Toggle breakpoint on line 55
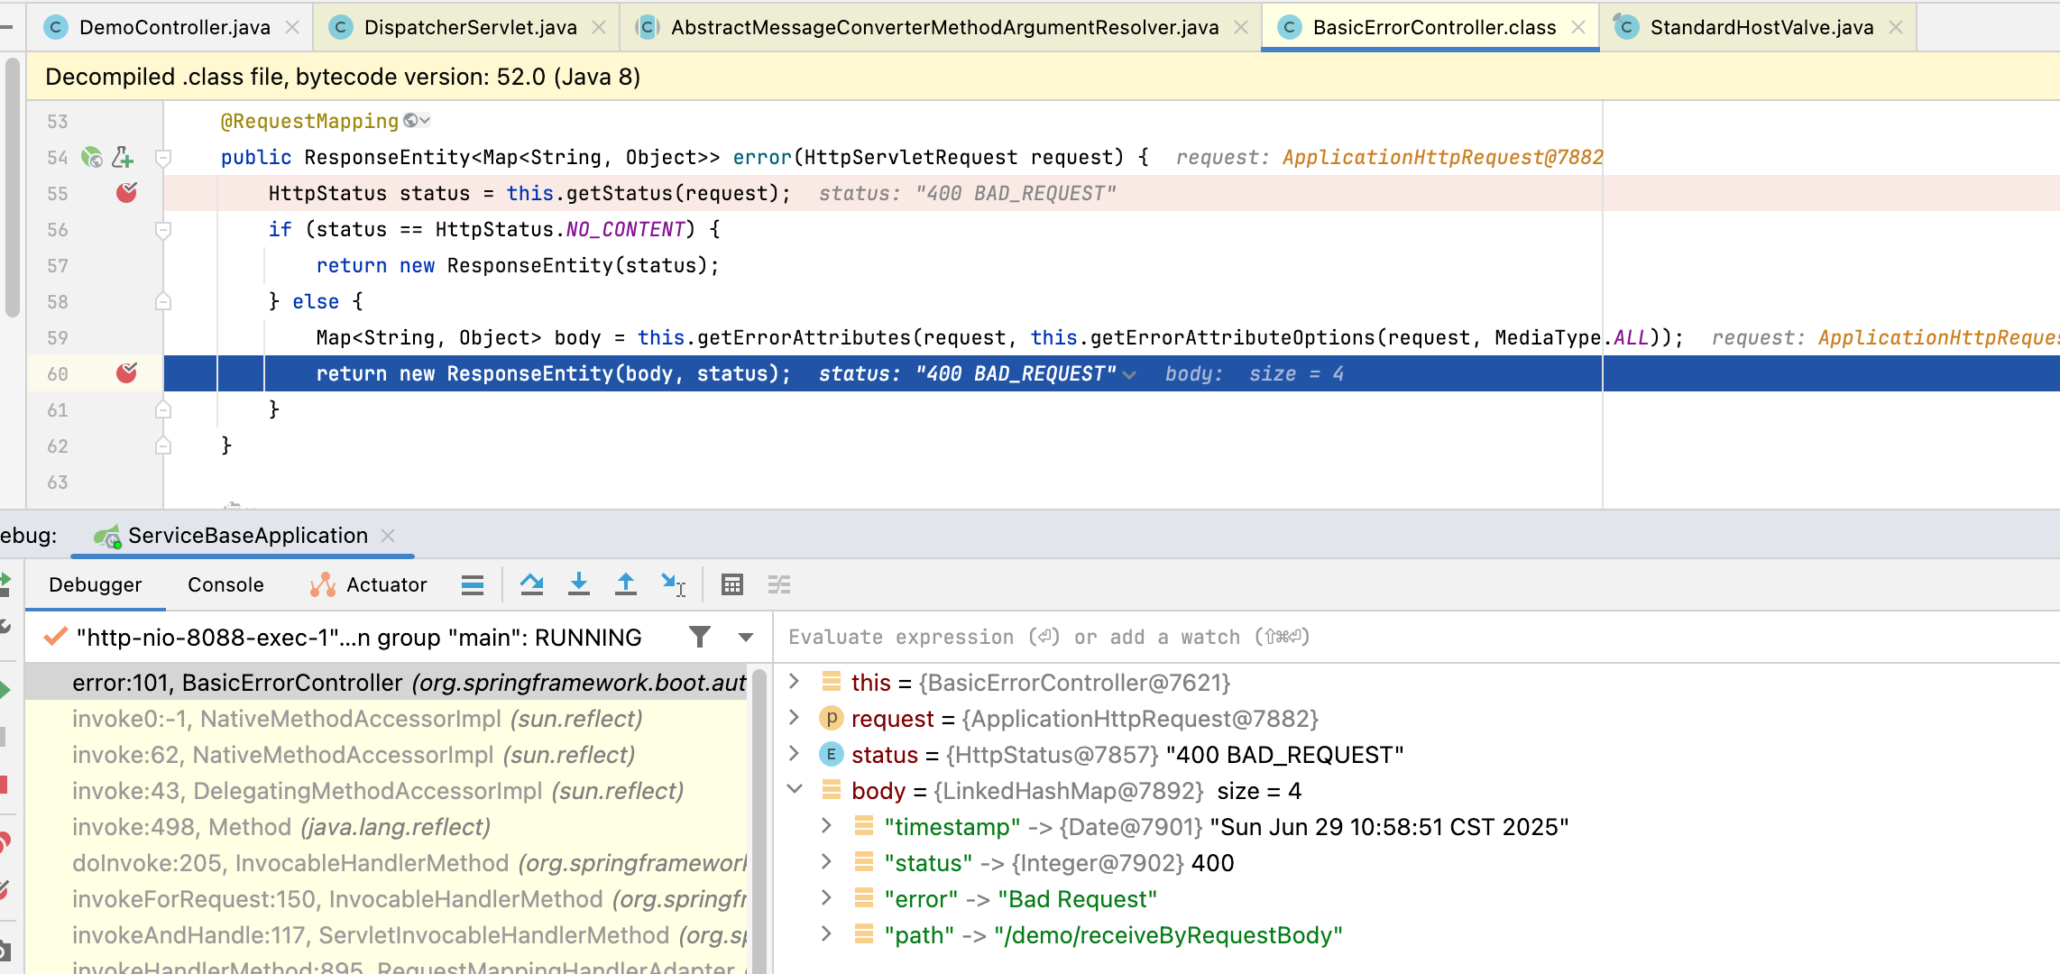 126,193
